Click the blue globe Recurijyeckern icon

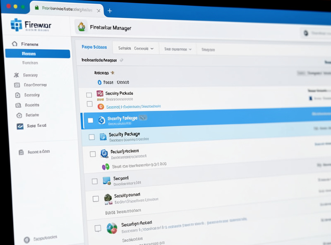(x=104, y=154)
